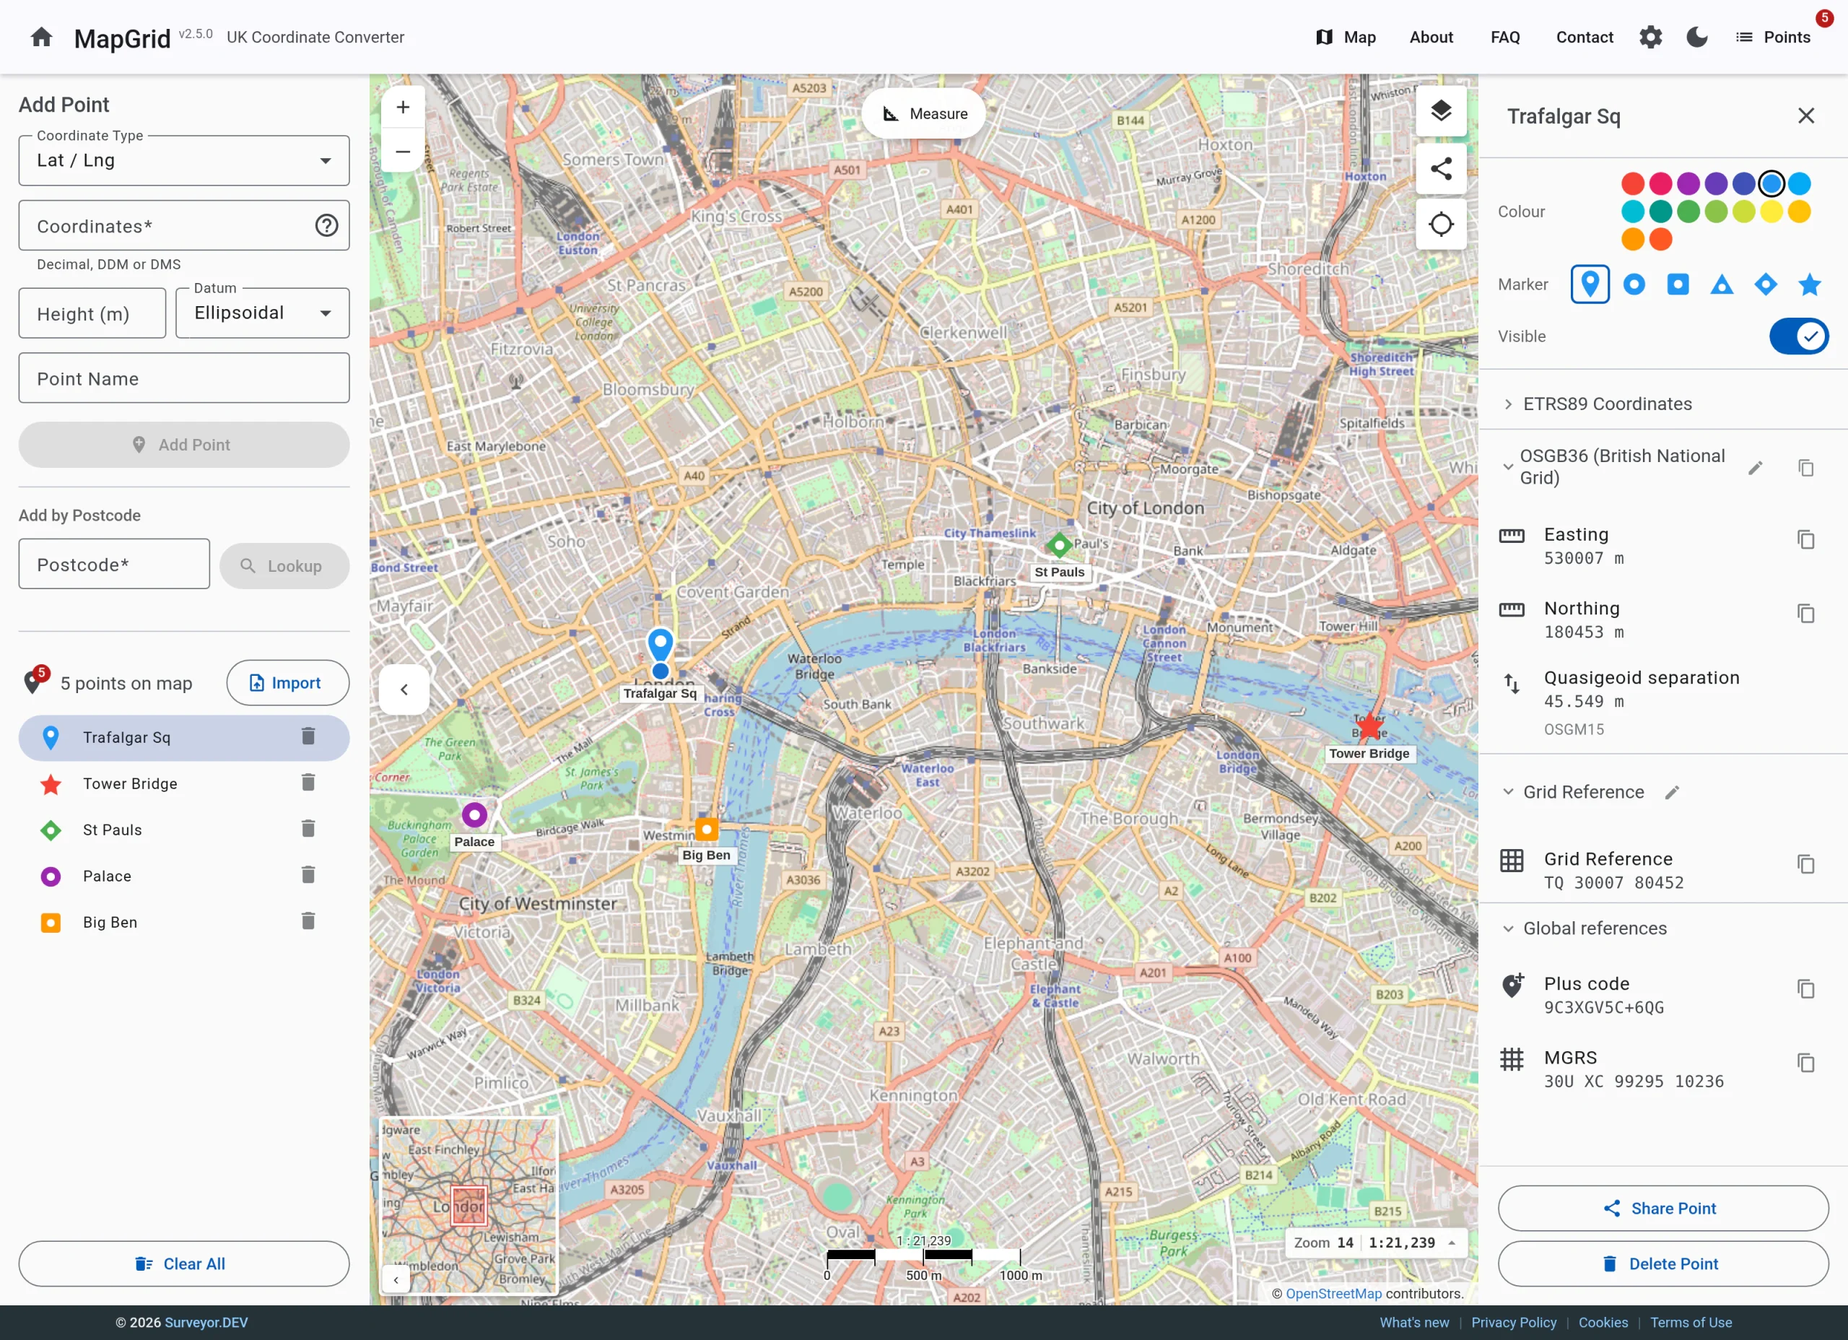Open the Points list menu
This screenshot has width=1848, height=1340.
(x=1773, y=37)
